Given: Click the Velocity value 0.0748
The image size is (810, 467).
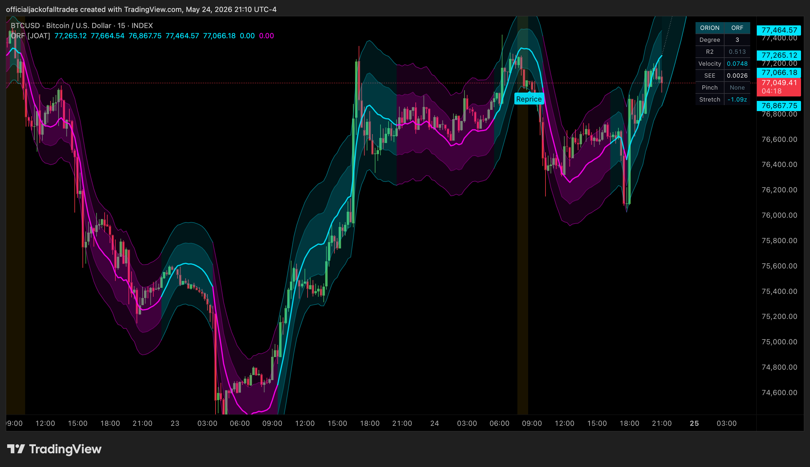Looking at the screenshot, I should [737, 64].
